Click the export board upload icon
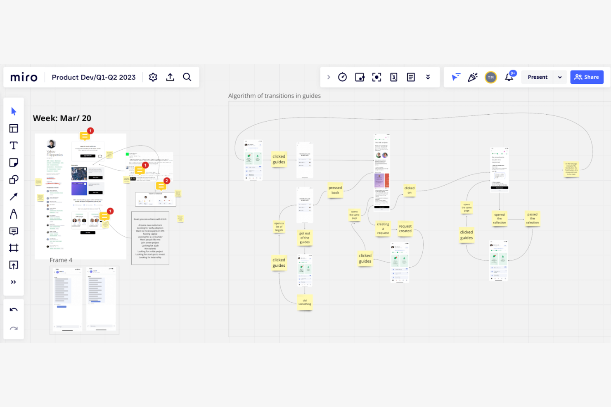Image resolution: width=611 pixels, height=407 pixels. pyautogui.click(x=170, y=77)
